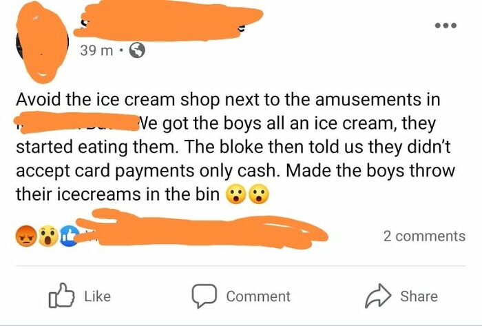
Task: Click the scribbled-out poster name at top
Action: click(x=169, y=22)
